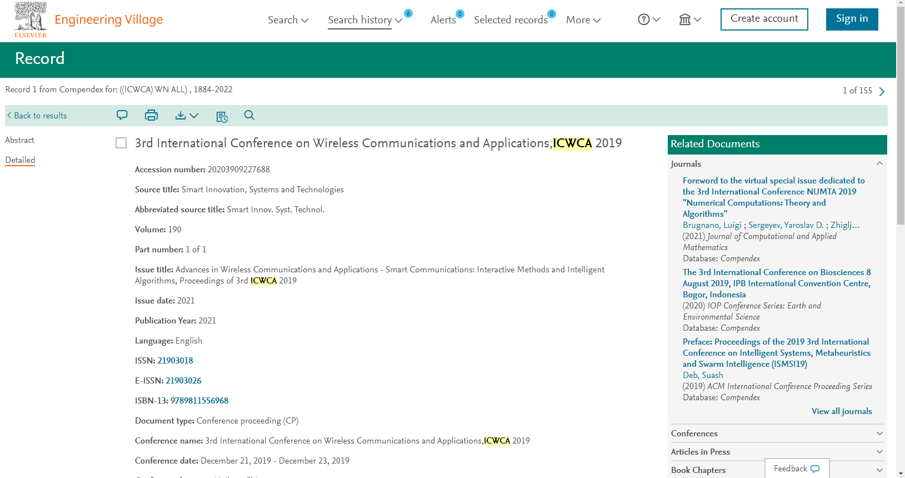
Task: Click the Selected records count badge
Action: (552, 14)
